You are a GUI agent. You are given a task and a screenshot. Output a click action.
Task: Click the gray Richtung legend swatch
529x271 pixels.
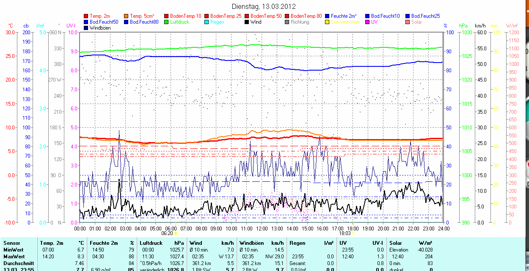[x=287, y=22]
